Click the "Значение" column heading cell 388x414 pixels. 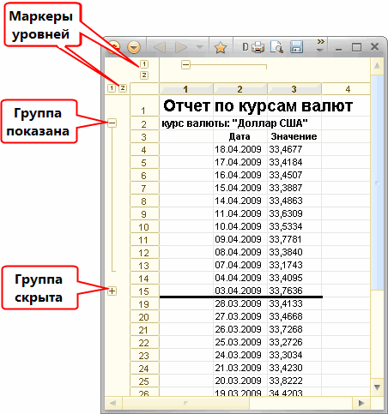(x=294, y=136)
